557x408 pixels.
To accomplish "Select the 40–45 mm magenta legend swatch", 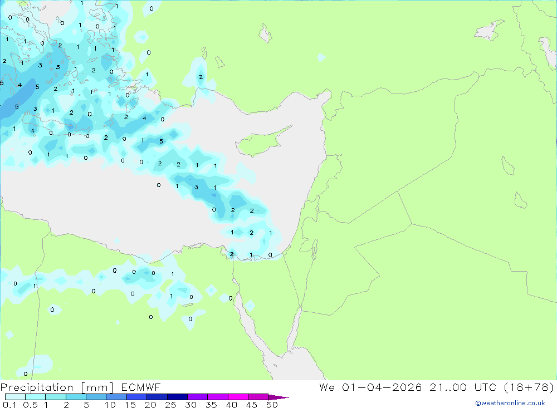I will tap(238, 397).
